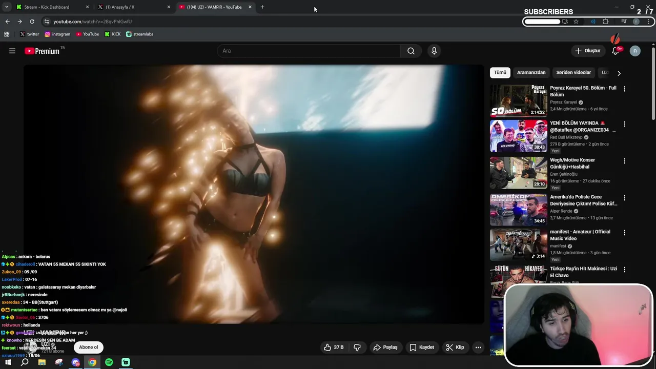This screenshot has height=369, width=656.
Task: Click the Oluştur create button
Action: point(587,51)
